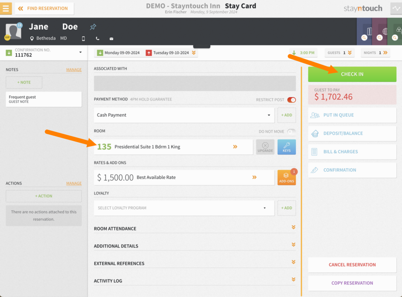Click the Keys button
Viewport: 402px width, 297px height.
[x=287, y=147]
